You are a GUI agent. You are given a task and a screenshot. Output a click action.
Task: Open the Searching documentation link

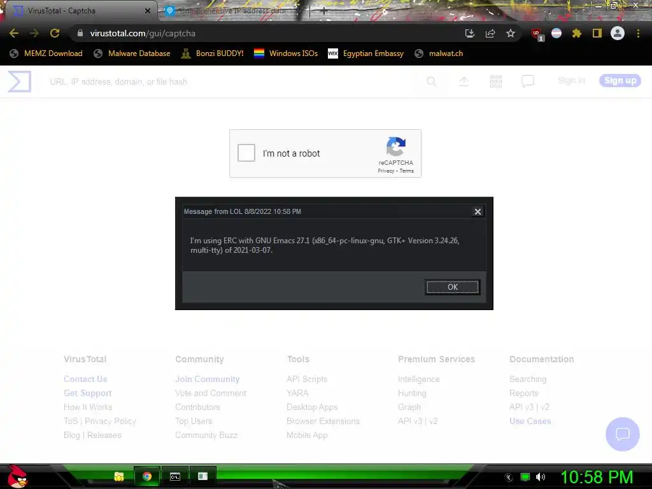pos(528,379)
